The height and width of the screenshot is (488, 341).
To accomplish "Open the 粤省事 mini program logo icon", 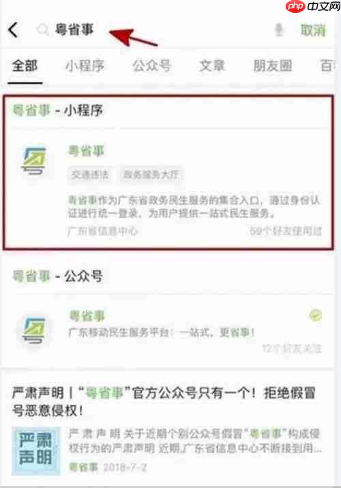I will coord(34,161).
